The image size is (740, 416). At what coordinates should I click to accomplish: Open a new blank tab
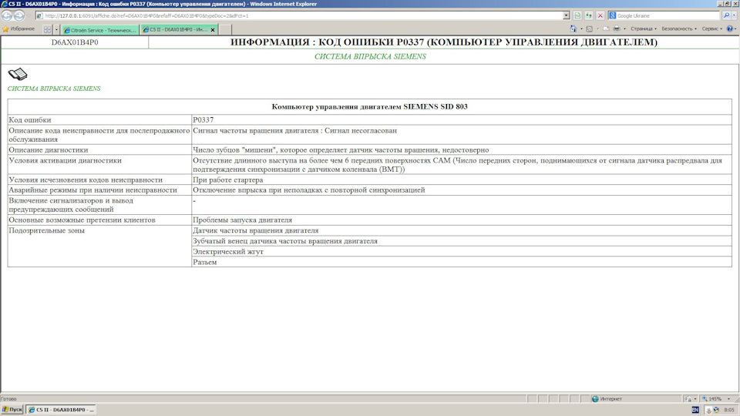225,30
